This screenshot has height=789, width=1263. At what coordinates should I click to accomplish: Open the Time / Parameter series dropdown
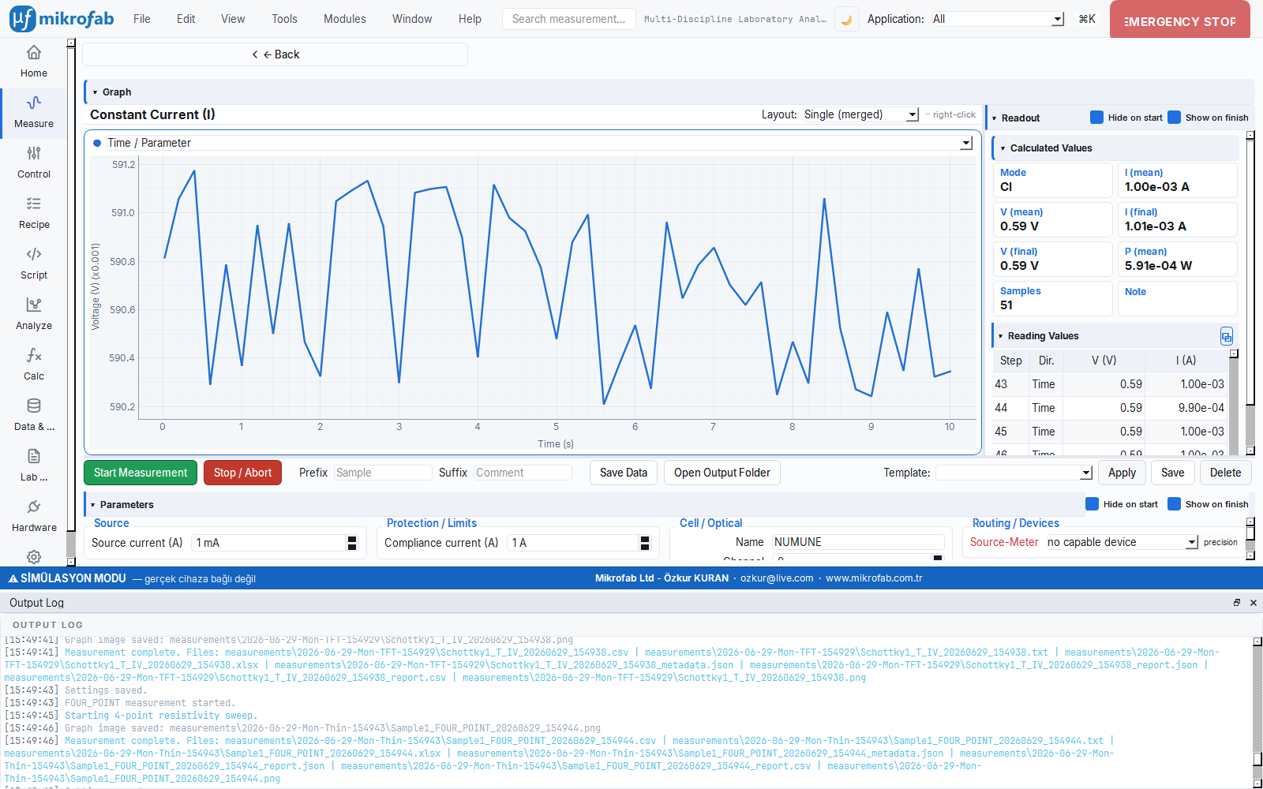pos(539,143)
